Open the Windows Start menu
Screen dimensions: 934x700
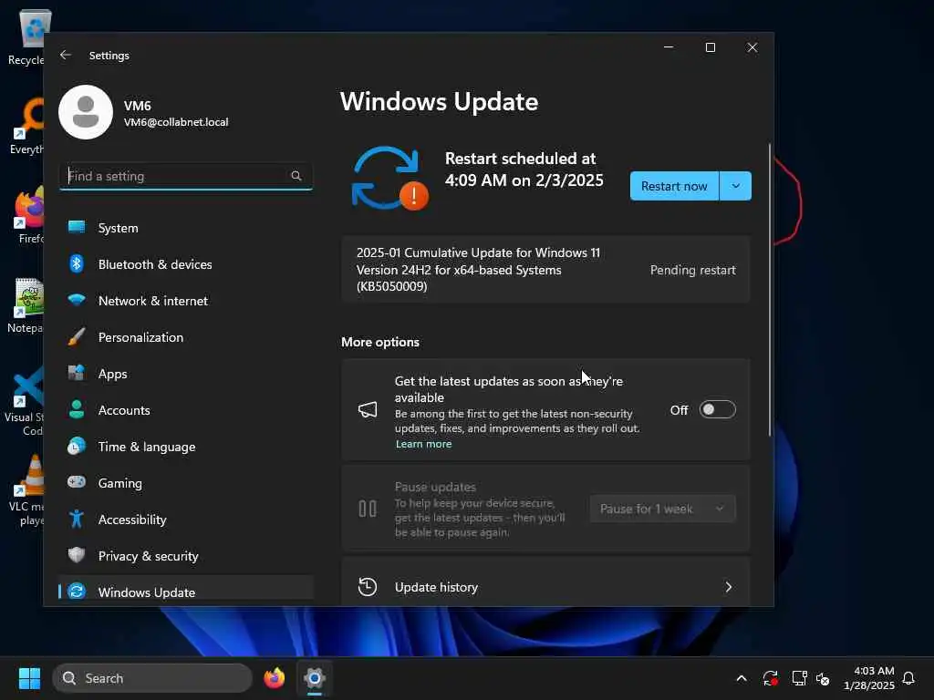29,678
